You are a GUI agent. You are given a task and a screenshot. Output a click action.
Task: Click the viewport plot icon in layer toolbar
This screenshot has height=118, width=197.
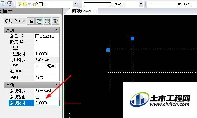(30, 4)
